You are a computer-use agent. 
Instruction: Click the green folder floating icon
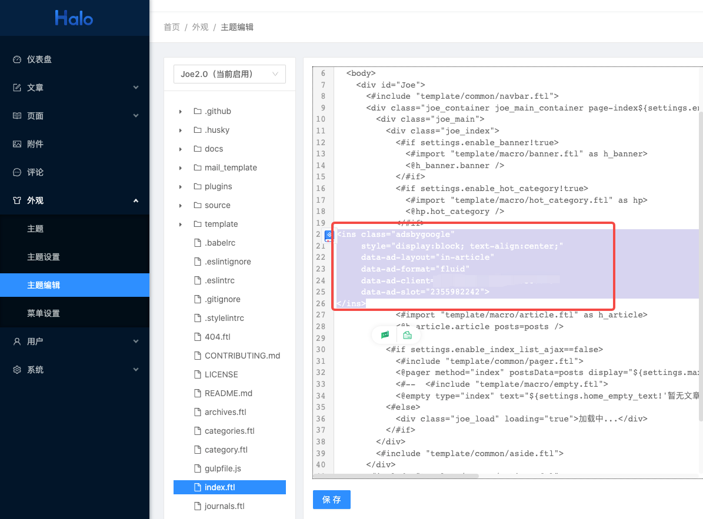click(407, 335)
